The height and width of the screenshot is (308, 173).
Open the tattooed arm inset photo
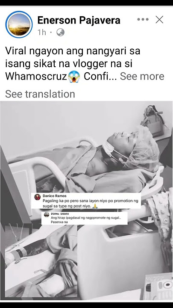coord(41,261)
